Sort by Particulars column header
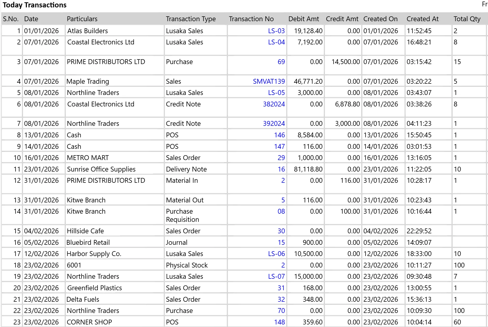 pyautogui.click(x=82, y=19)
